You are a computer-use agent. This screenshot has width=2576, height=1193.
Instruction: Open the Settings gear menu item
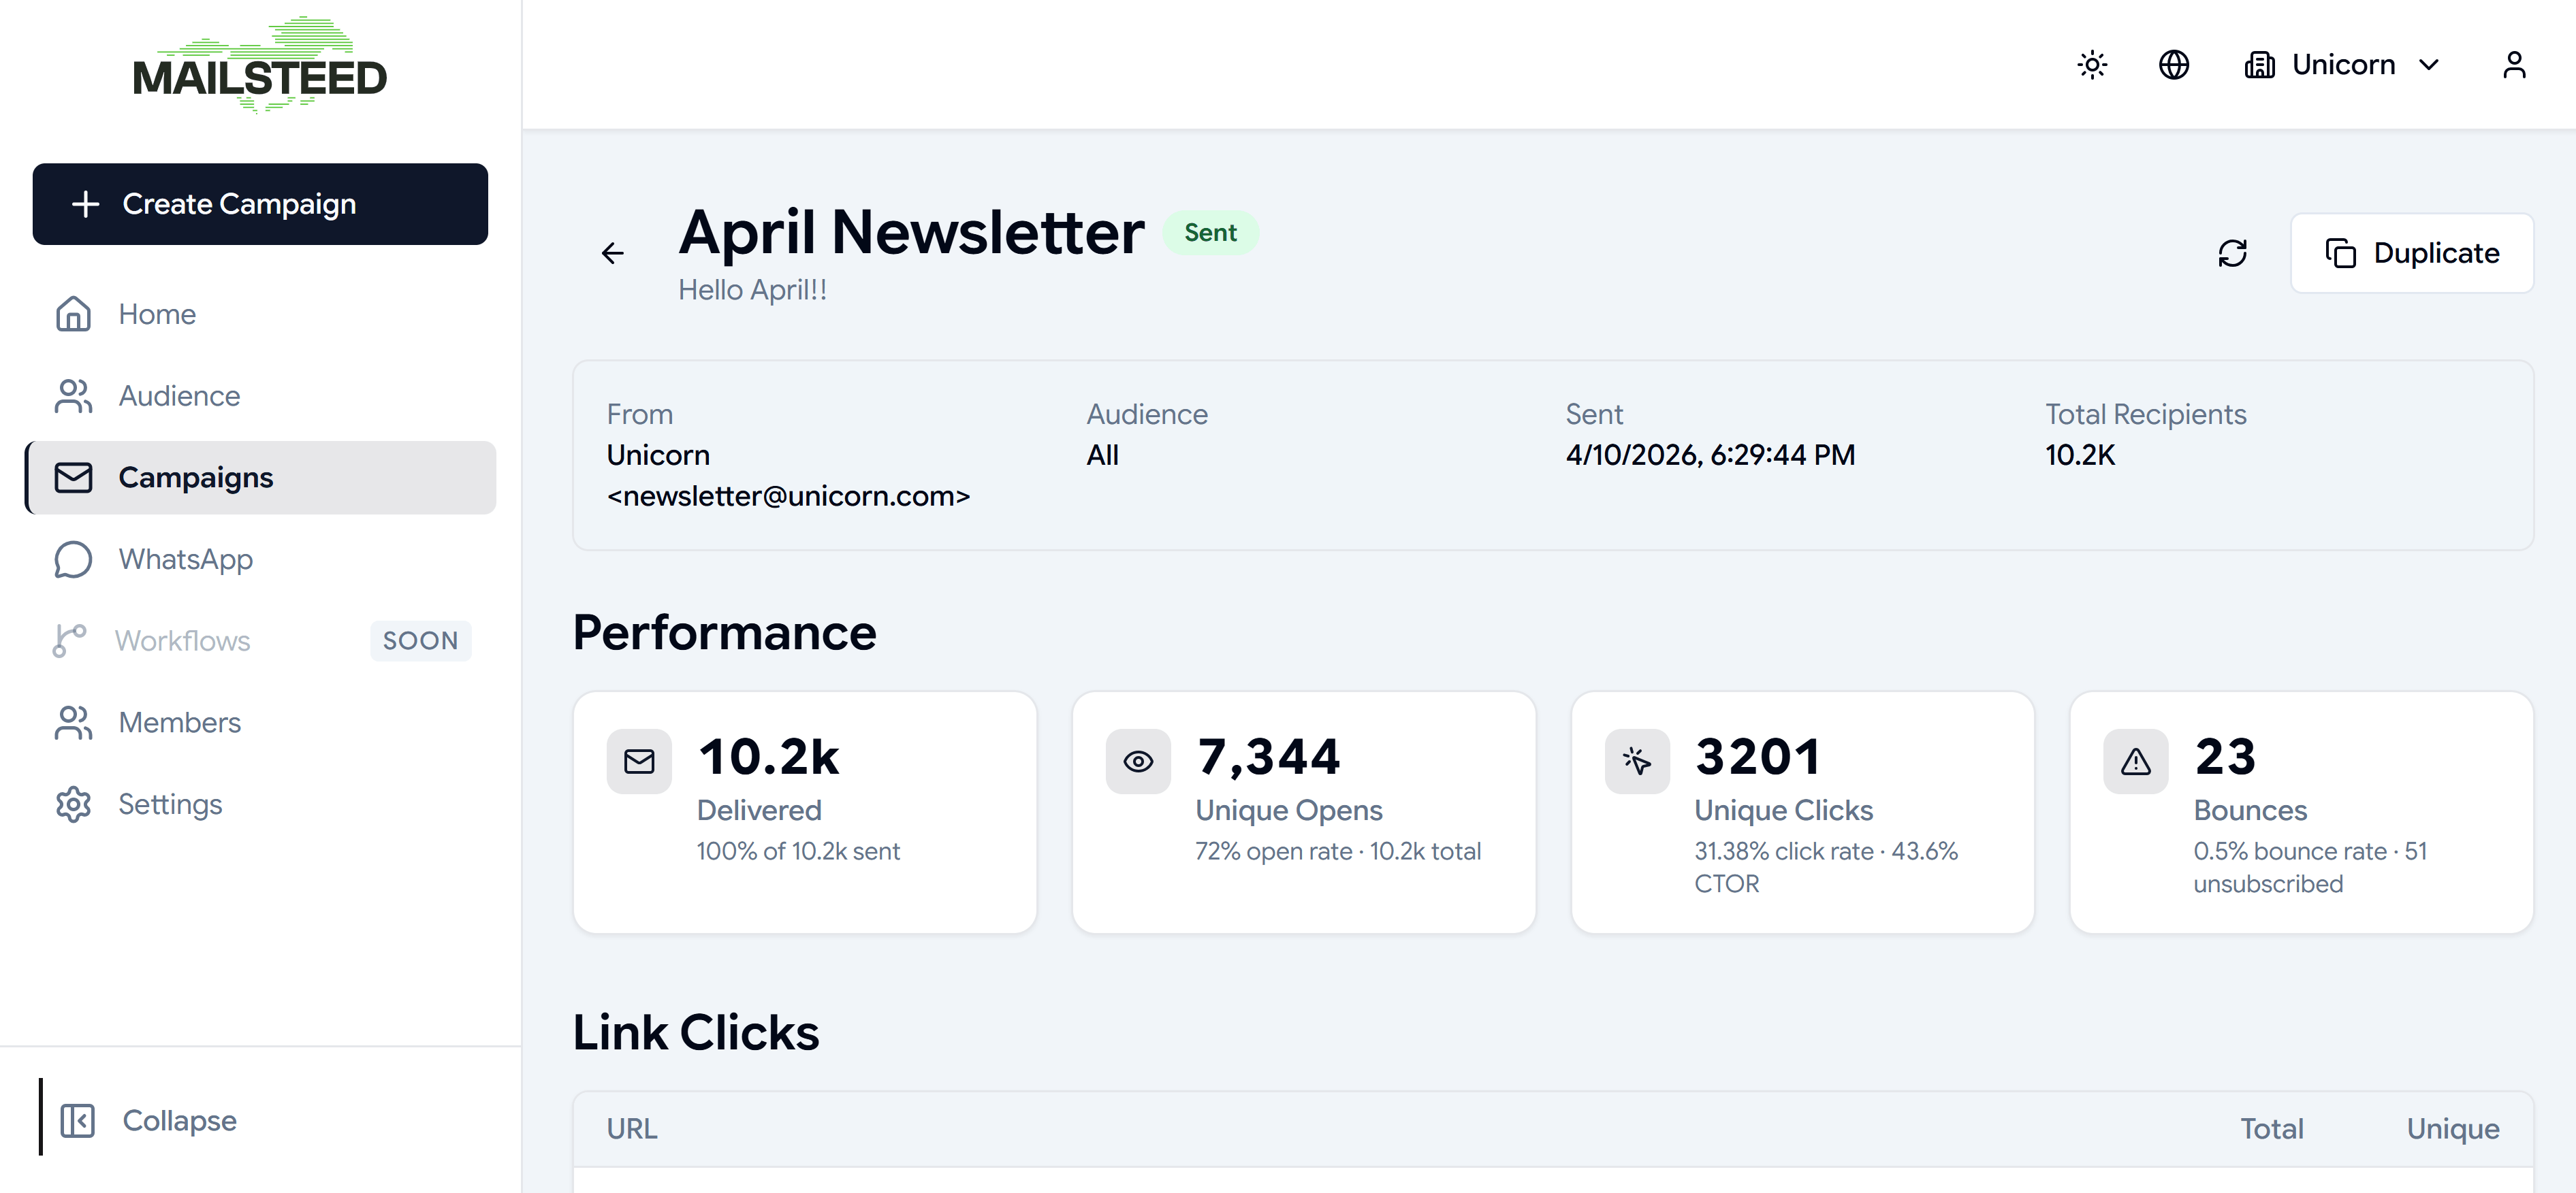tap(170, 804)
